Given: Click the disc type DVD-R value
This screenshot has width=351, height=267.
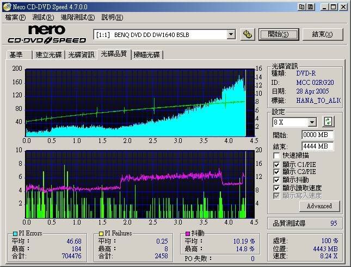Looking at the screenshot, I should click(x=306, y=73).
